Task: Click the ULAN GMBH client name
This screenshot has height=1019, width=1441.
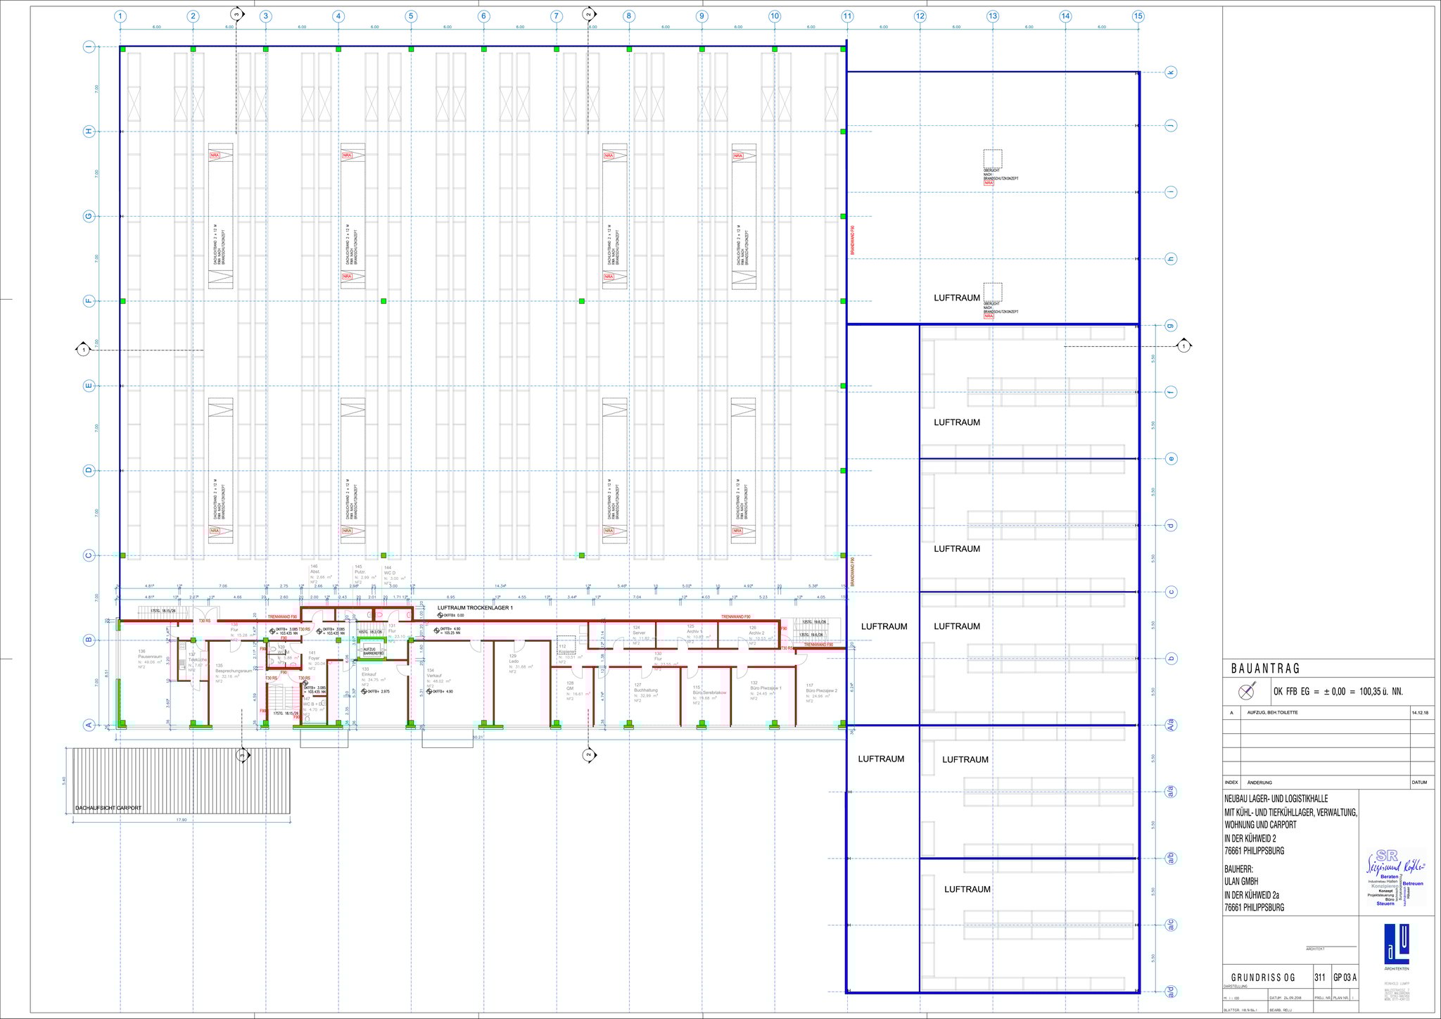Action: coord(1242,881)
